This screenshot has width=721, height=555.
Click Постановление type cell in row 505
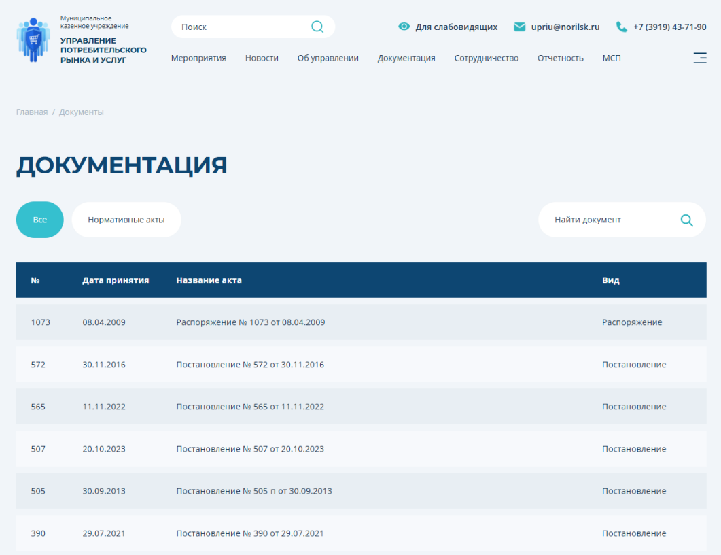click(634, 491)
